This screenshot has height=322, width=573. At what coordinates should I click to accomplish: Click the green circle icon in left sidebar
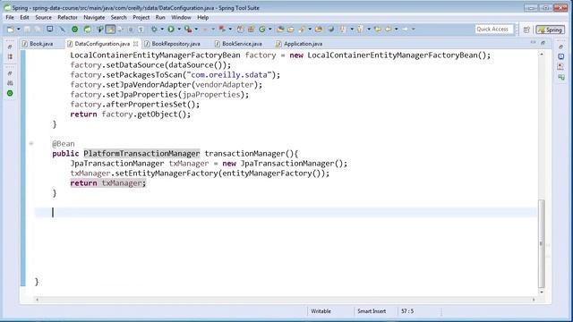(10, 93)
